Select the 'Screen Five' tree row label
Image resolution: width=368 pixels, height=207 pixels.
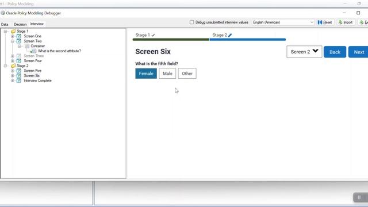tap(33, 71)
